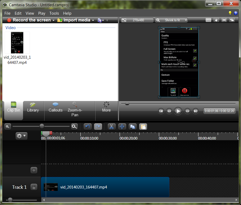Switch preview to full screen icon

tap(224, 20)
